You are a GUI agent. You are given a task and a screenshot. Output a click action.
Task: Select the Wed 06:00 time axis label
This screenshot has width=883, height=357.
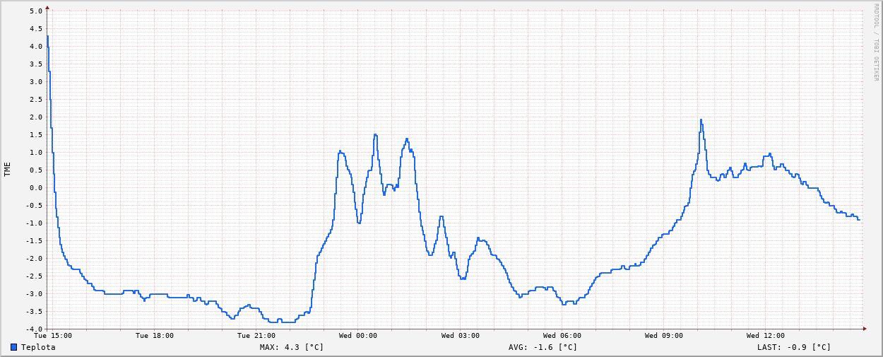pyautogui.click(x=562, y=336)
